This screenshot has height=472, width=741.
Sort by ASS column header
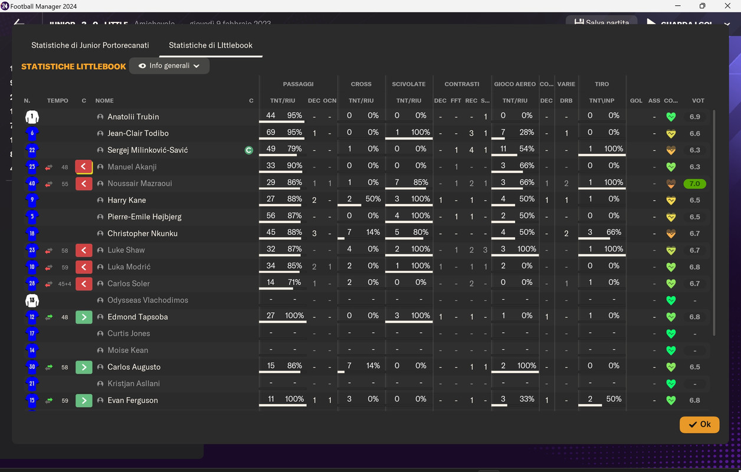point(654,101)
